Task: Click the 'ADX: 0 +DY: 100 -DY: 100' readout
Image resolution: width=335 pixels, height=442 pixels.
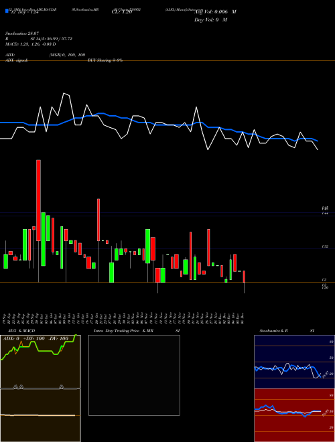Action: click(36, 339)
